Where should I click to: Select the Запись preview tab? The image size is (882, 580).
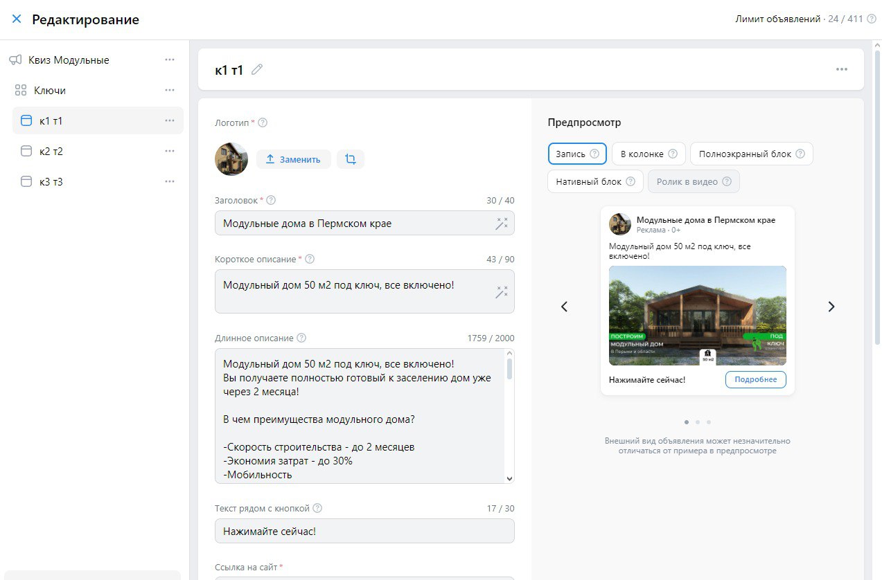(577, 154)
